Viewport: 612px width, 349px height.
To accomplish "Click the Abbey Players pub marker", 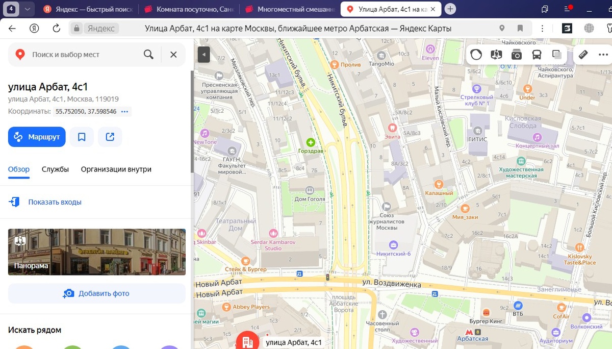I will 226,307.
